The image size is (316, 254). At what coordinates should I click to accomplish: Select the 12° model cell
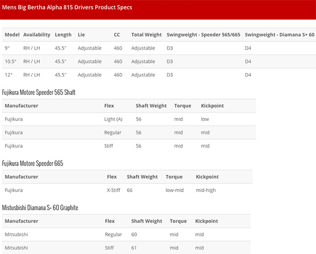pos(8,75)
